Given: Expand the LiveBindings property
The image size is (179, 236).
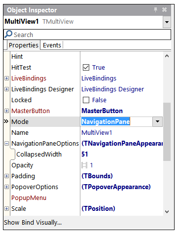Looking at the screenshot, I should pos(6,79).
